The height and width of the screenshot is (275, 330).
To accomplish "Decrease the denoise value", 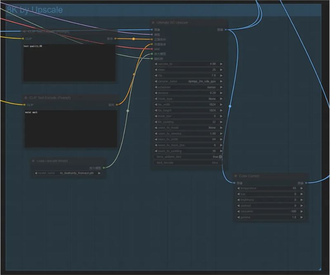I will 156,93.
